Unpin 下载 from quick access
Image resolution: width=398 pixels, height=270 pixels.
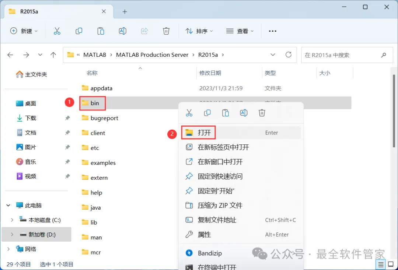coord(67,118)
